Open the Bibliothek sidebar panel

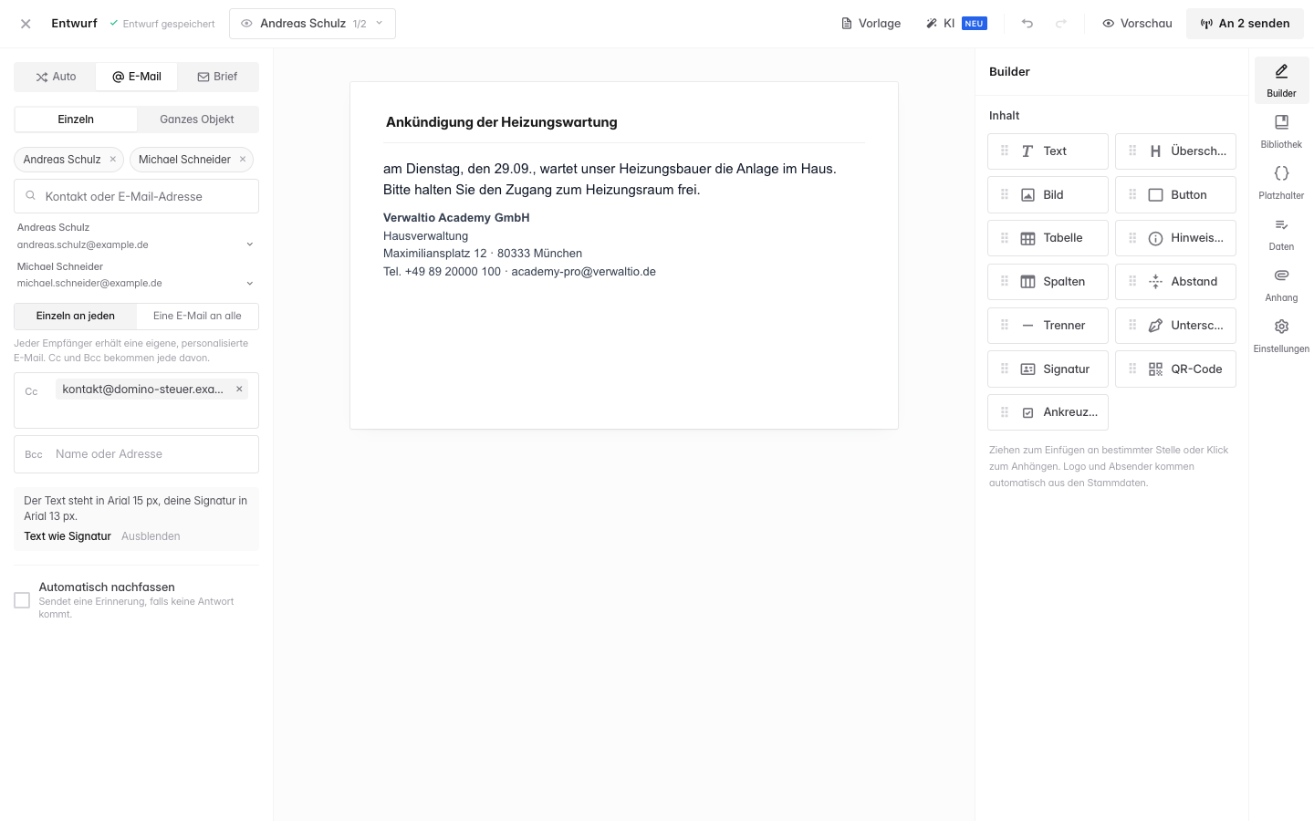tap(1281, 131)
